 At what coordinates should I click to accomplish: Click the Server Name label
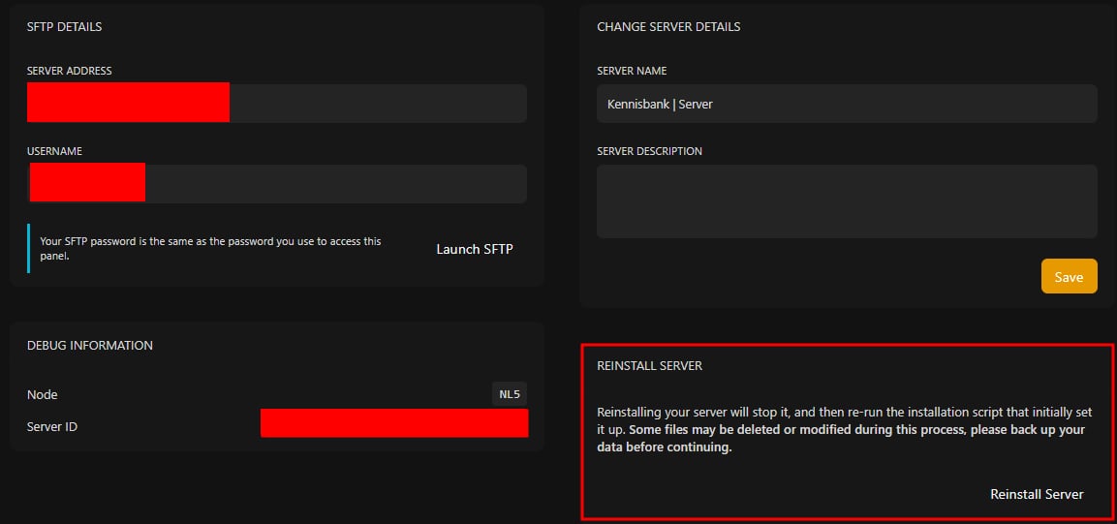632,71
